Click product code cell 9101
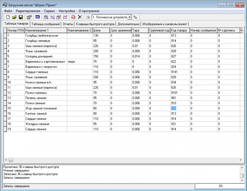This screenshot has width=247, height=191. pyautogui.click(x=180, y=93)
